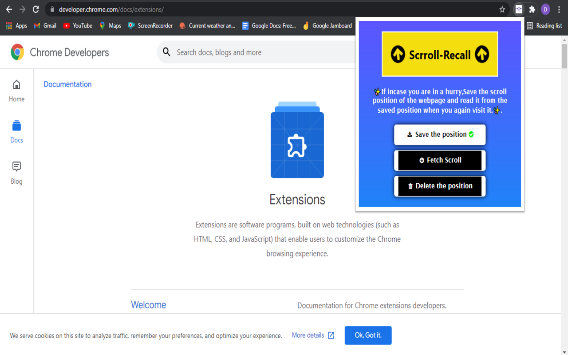Open the Chrome profile avatar

545,9
